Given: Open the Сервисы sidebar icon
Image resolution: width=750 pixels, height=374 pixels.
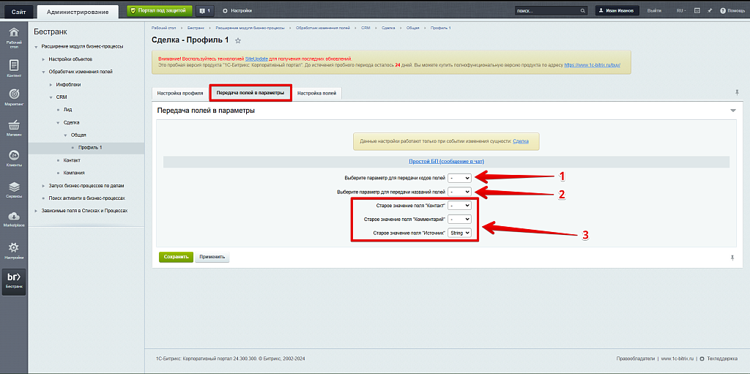Looking at the screenshot, I should (x=13, y=187).
